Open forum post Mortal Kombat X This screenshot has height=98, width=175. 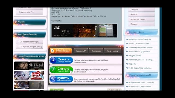coord(140,52)
